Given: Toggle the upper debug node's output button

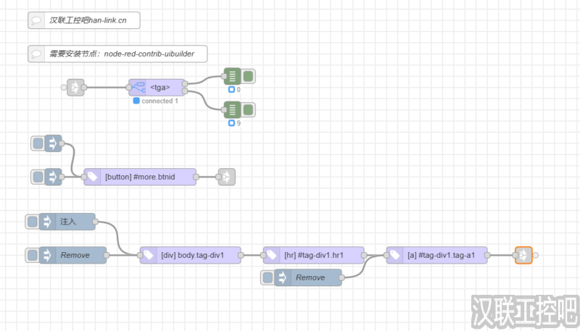Looking at the screenshot, I should coord(249,75).
